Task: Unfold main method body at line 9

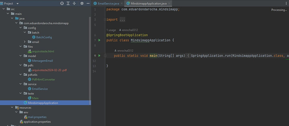Action: (x=105, y=56)
